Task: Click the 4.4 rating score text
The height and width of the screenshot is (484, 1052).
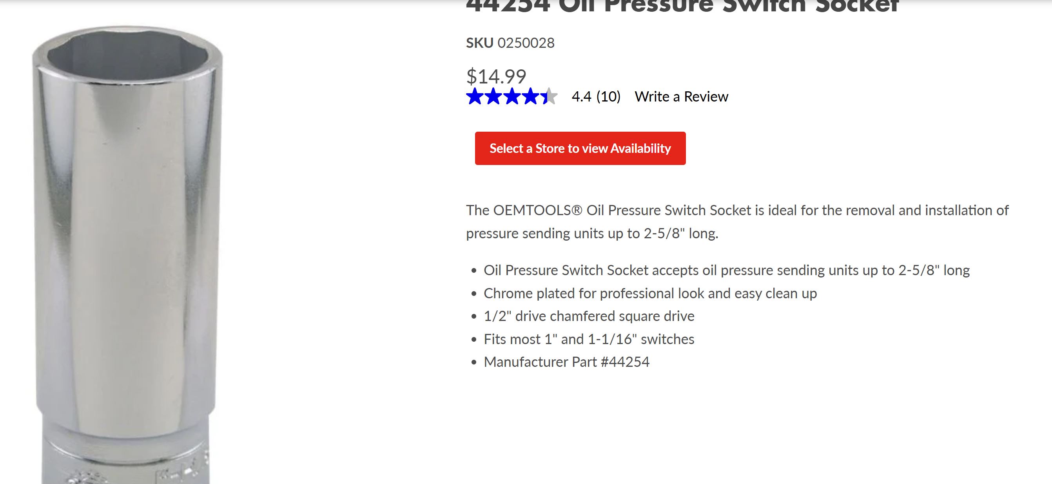Action: coord(582,97)
